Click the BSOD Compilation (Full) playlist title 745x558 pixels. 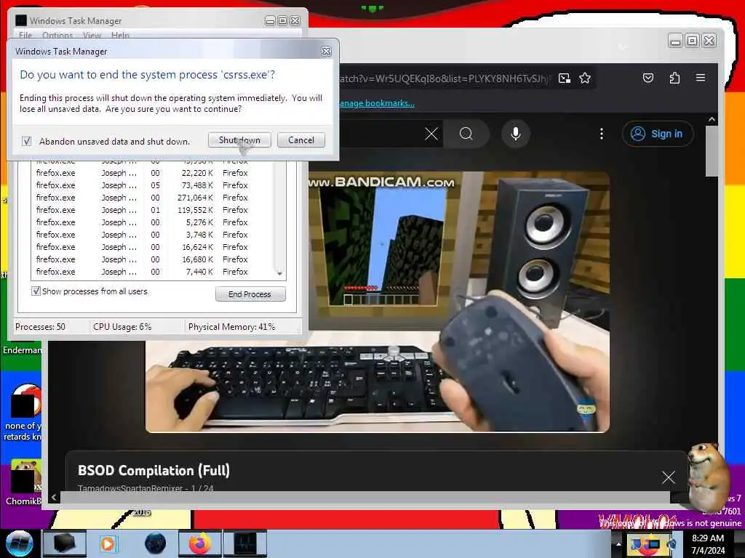[x=154, y=470]
